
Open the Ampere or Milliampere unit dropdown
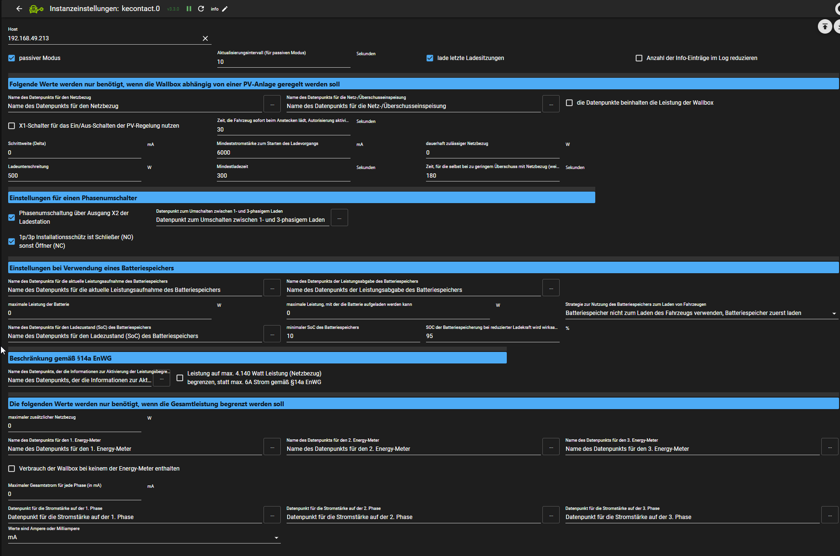144,537
